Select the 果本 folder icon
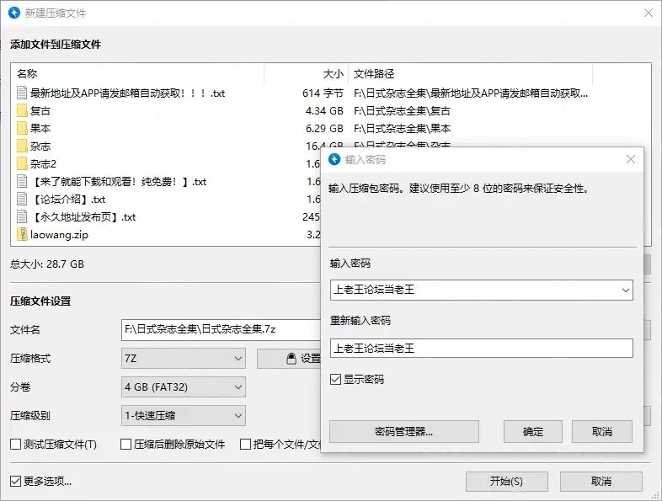 coord(22,129)
